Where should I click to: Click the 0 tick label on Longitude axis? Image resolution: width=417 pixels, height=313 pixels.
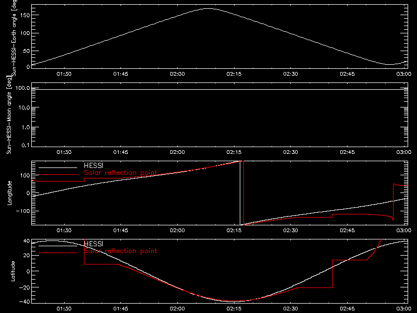29,193
